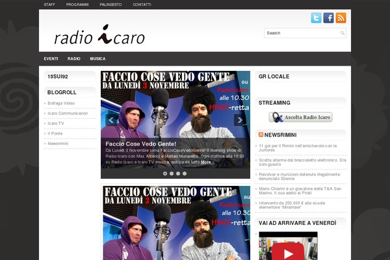Viewport: 390px width, 260px height.
Task: Select the fourth slider dot
Action: 185,174
